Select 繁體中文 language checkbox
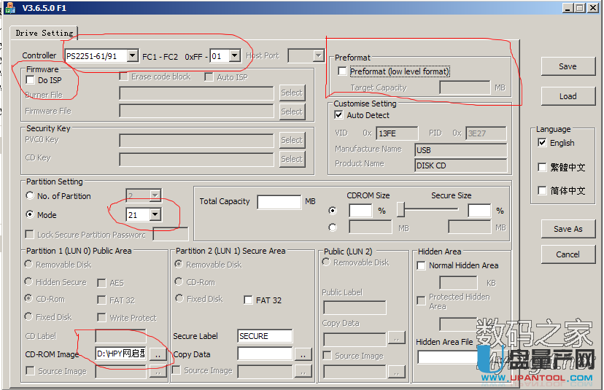Image resolution: width=604 pixels, height=390 pixels. pyautogui.click(x=542, y=167)
